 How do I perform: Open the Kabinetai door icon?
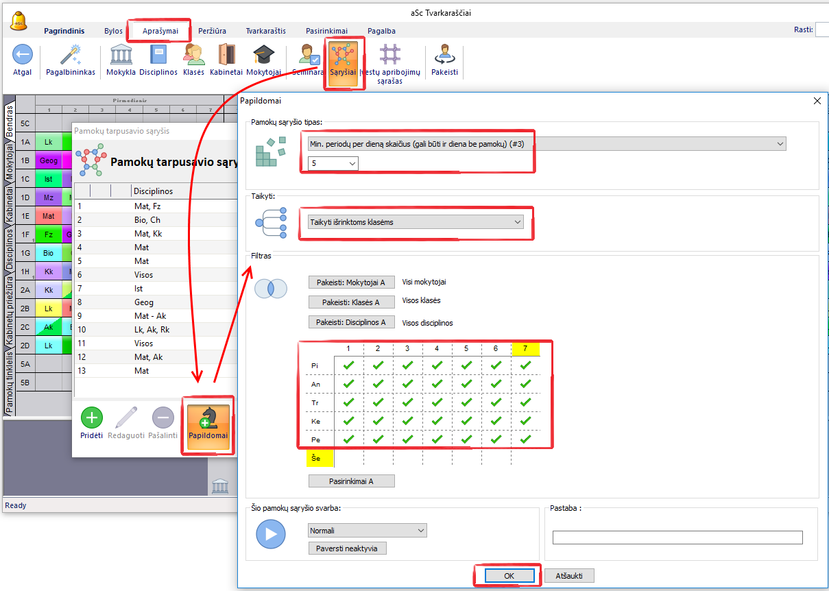(226, 56)
